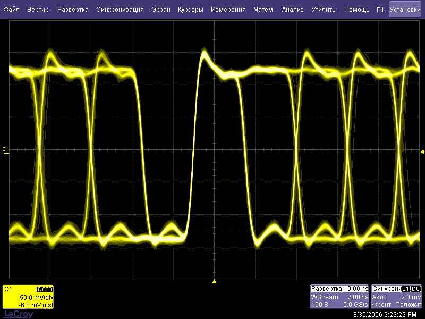The image size is (425, 319).
Task: Open the Измерения menu
Action: pyautogui.click(x=228, y=10)
